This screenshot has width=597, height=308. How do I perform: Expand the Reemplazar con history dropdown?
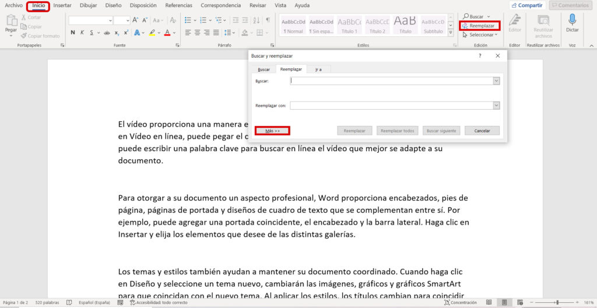tap(497, 106)
